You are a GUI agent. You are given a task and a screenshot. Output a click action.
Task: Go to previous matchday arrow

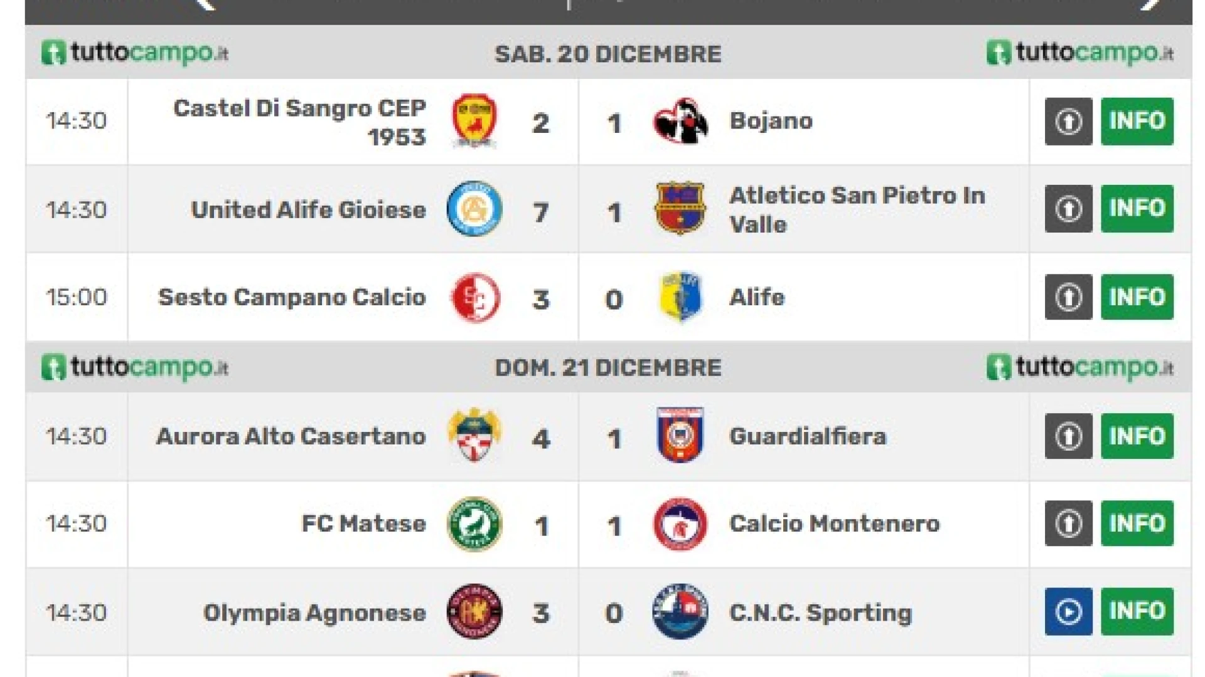pos(206,4)
